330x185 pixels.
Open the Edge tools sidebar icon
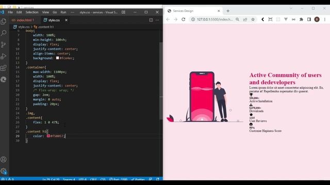4,79
